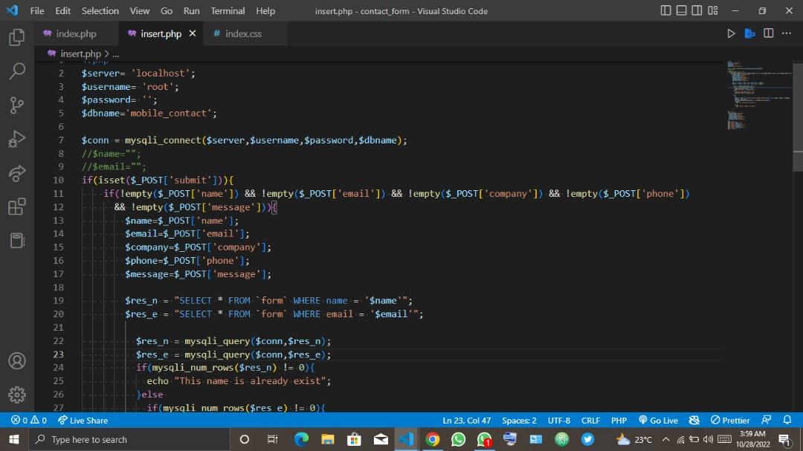This screenshot has width=803, height=451.
Task: Open the File menu
Action: 37,10
